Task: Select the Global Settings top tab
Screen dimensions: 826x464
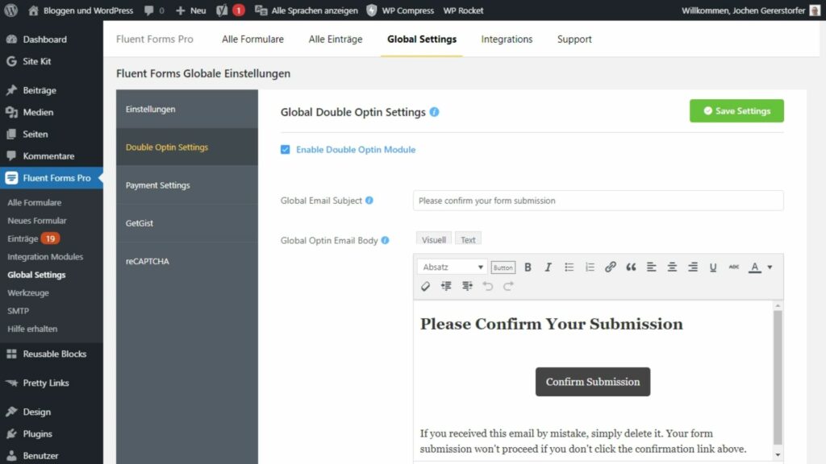Action: [421, 39]
